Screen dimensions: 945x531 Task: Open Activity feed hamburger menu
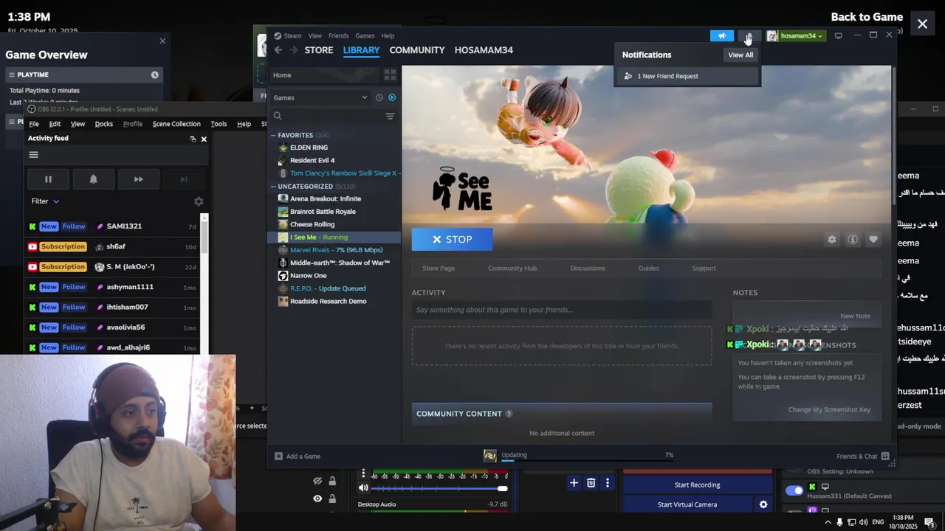pyautogui.click(x=33, y=155)
